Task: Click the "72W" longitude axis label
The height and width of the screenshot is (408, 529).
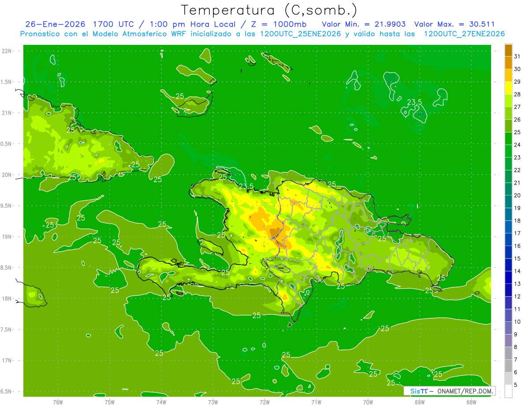Action: [264, 402]
